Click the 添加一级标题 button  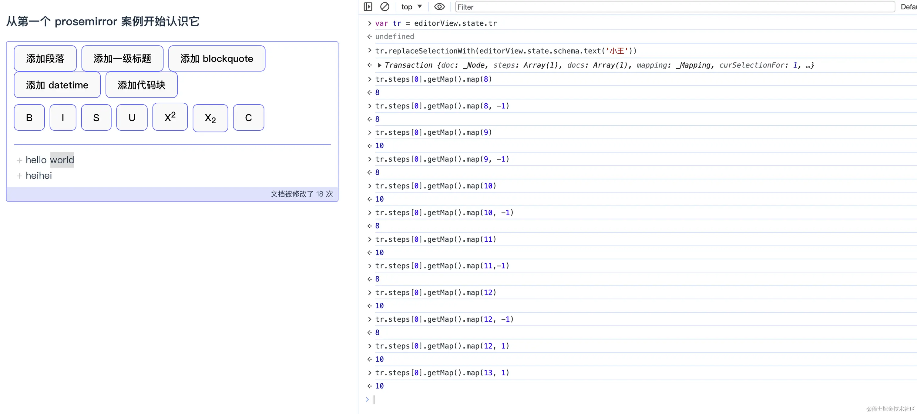[x=122, y=59]
